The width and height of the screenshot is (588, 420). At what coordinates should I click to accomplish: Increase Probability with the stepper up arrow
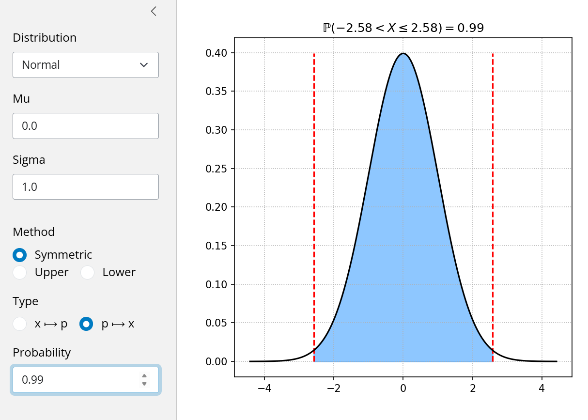[x=144, y=376]
